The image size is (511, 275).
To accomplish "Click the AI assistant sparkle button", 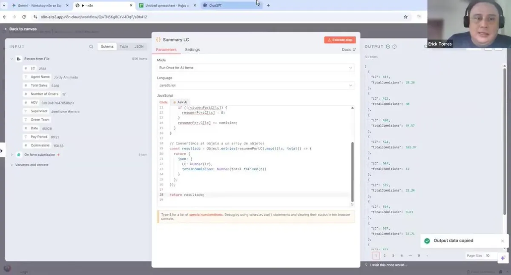I will pyautogui.click(x=503, y=258).
